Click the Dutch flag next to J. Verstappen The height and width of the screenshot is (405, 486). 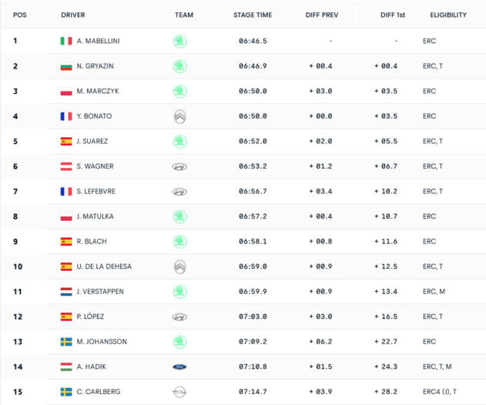click(66, 292)
